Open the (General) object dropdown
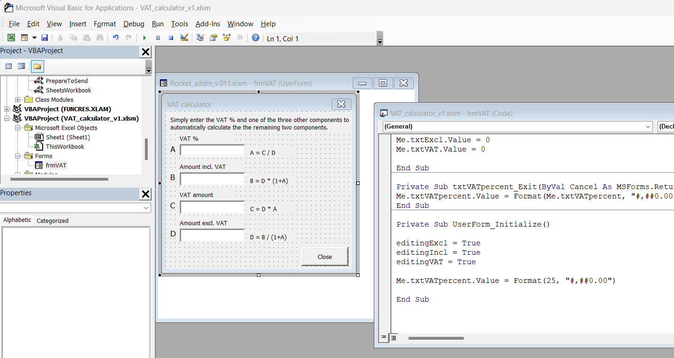 [x=648, y=127]
